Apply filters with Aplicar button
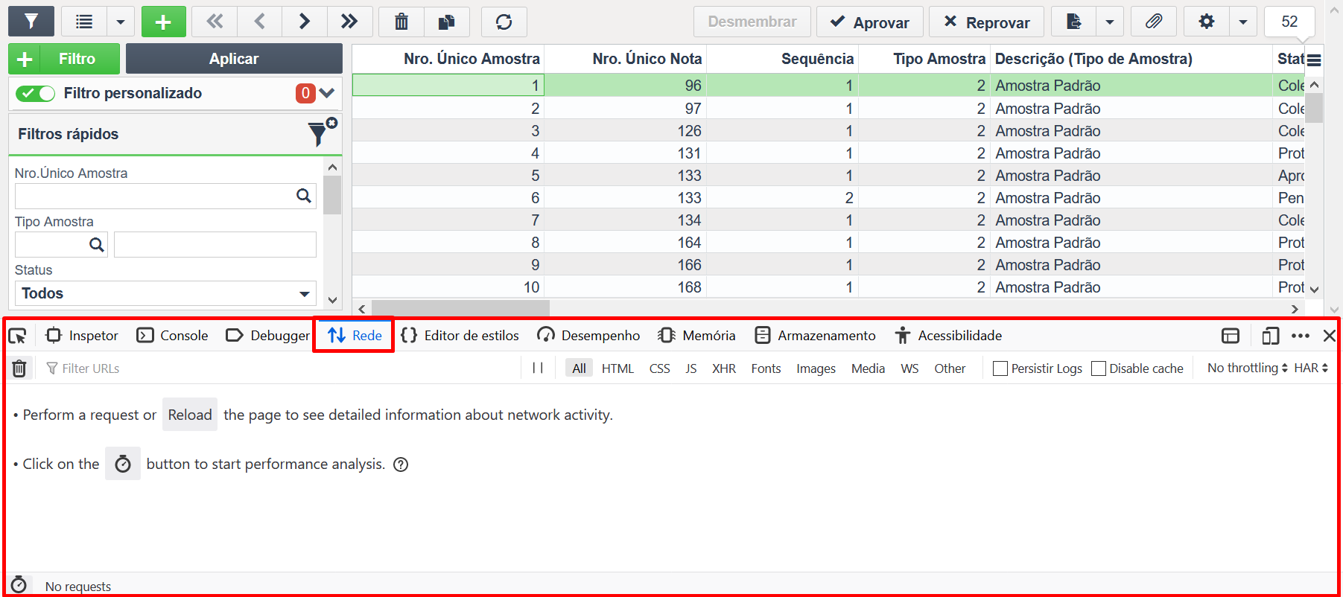The height and width of the screenshot is (597, 1343). [x=234, y=58]
